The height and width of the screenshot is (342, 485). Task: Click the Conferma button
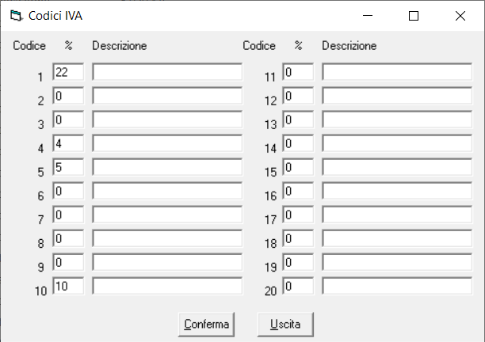(206, 325)
